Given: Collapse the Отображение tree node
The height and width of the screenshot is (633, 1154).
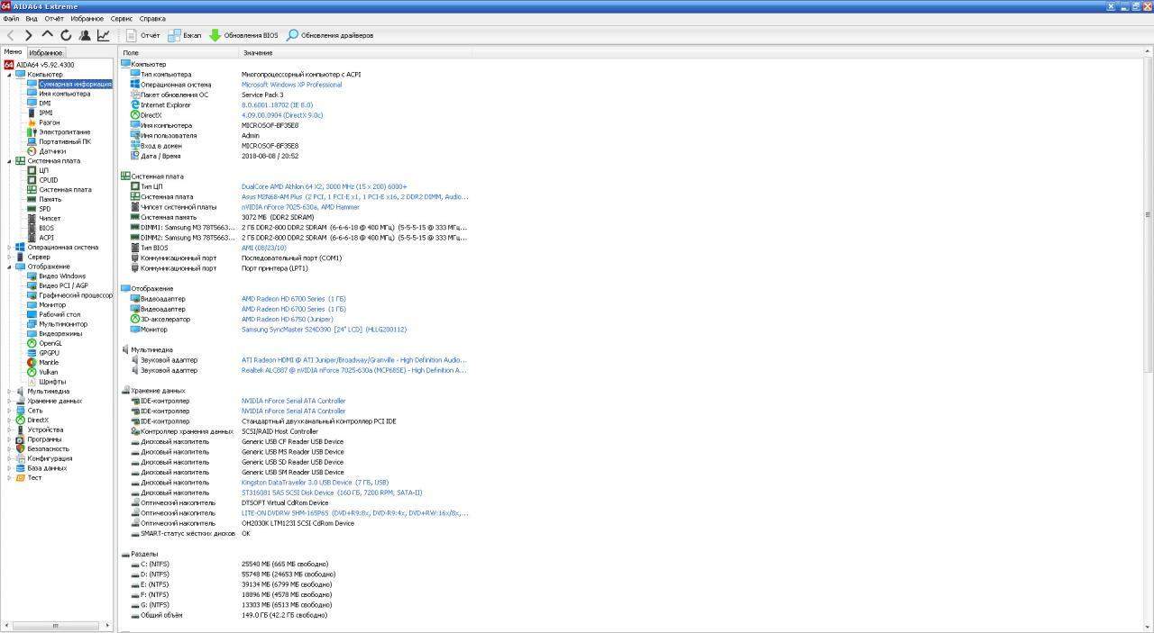Looking at the screenshot, I should click(9, 267).
